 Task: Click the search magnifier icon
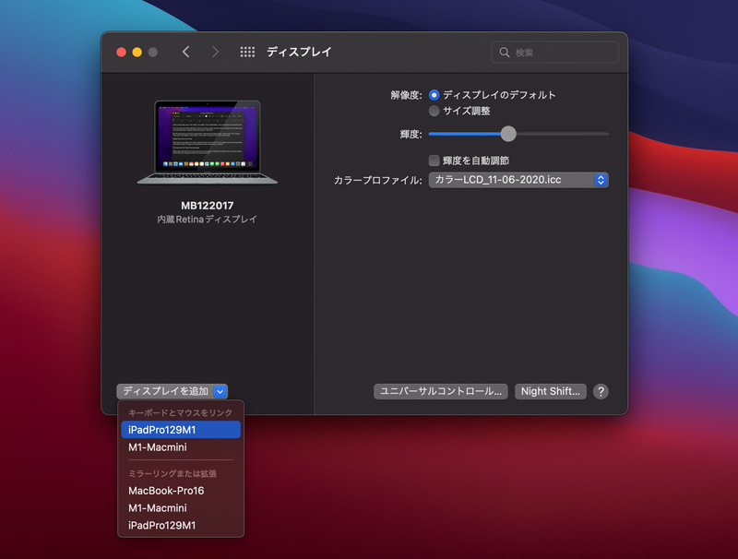(503, 52)
